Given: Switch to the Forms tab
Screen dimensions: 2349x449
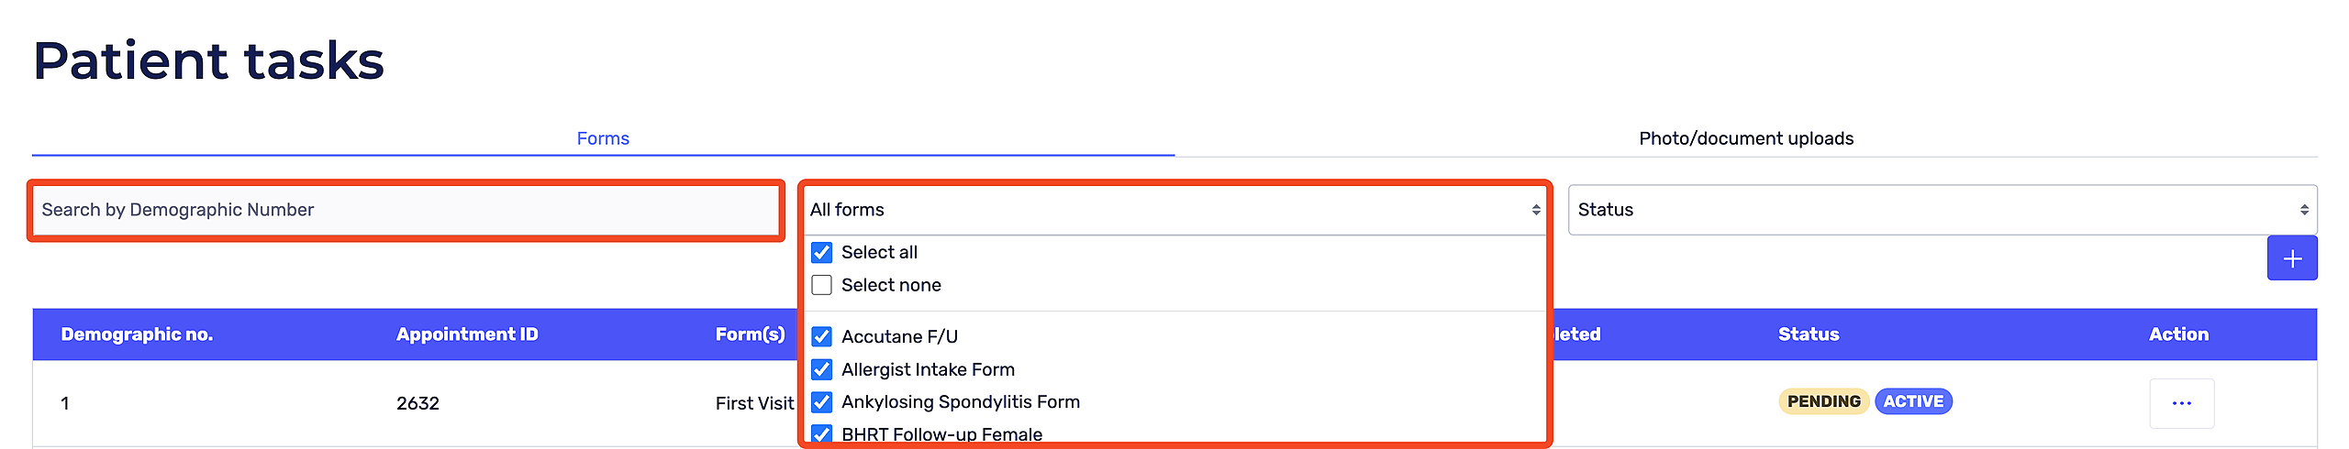Looking at the screenshot, I should (x=603, y=138).
